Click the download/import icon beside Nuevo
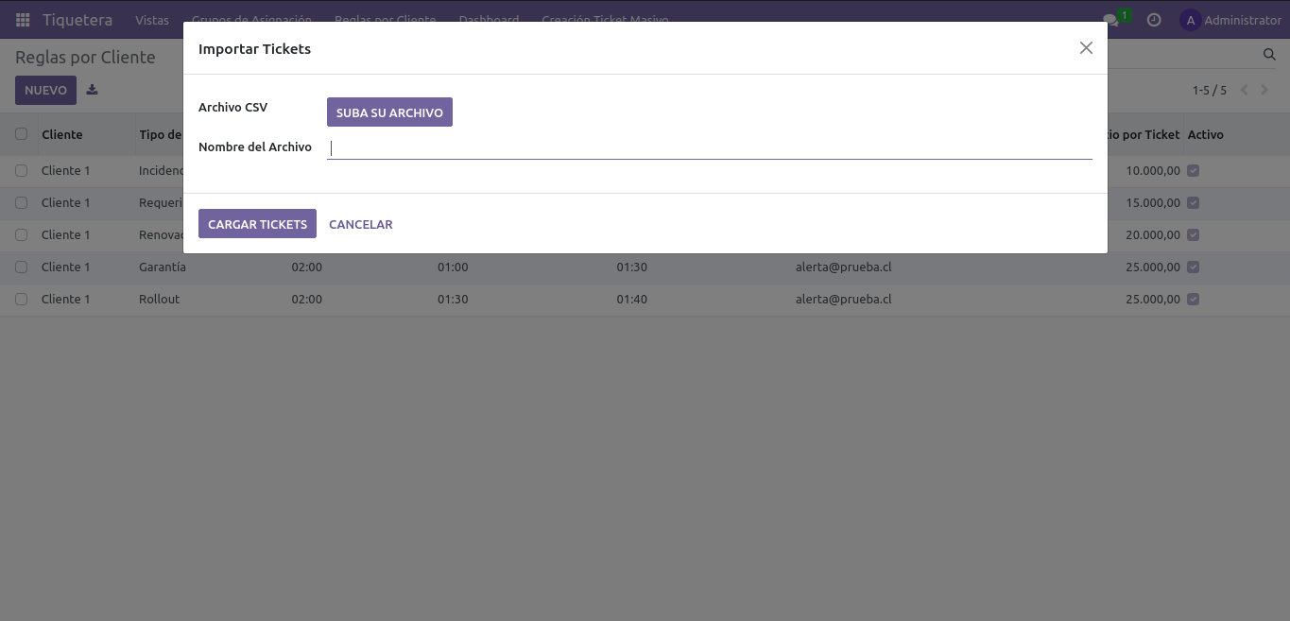This screenshot has height=621, width=1290. point(92,90)
